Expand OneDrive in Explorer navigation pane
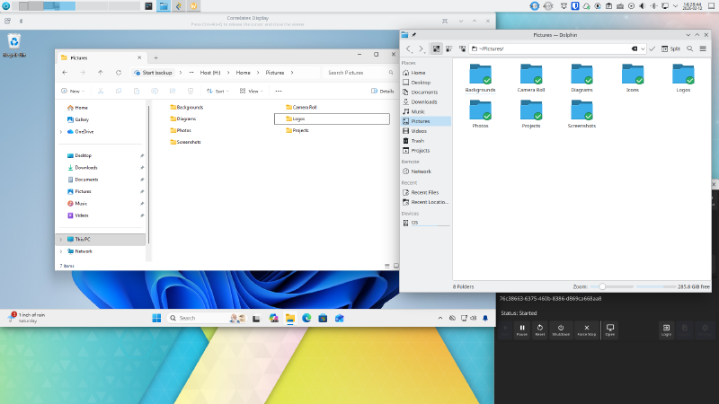The height and width of the screenshot is (404, 719). [61, 131]
